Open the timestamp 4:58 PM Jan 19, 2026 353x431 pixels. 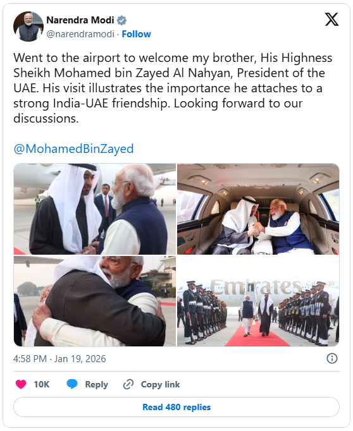(x=59, y=359)
